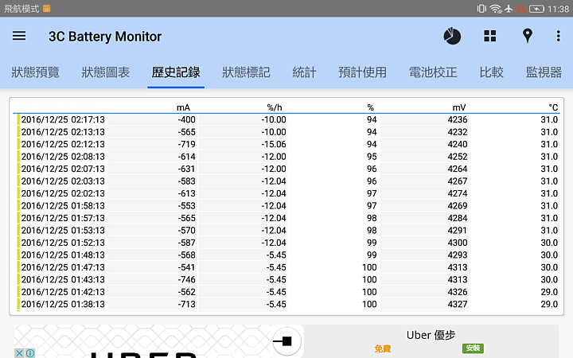
Task: Select row 2016/12/25 01:38:13
Action: [x=288, y=304]
